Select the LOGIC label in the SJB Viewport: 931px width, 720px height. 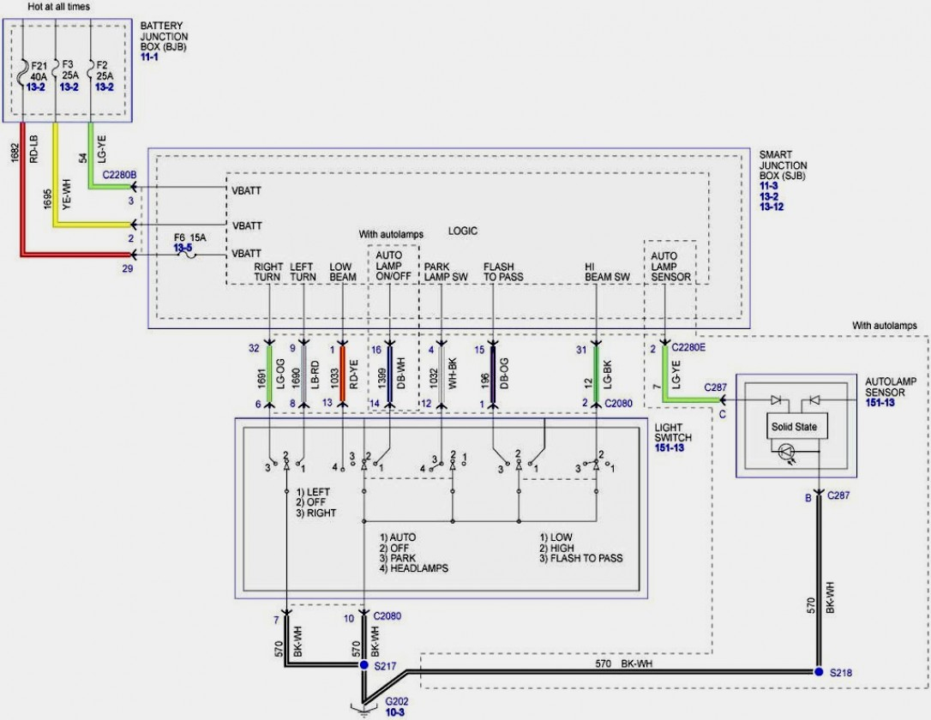coord(462,231)
